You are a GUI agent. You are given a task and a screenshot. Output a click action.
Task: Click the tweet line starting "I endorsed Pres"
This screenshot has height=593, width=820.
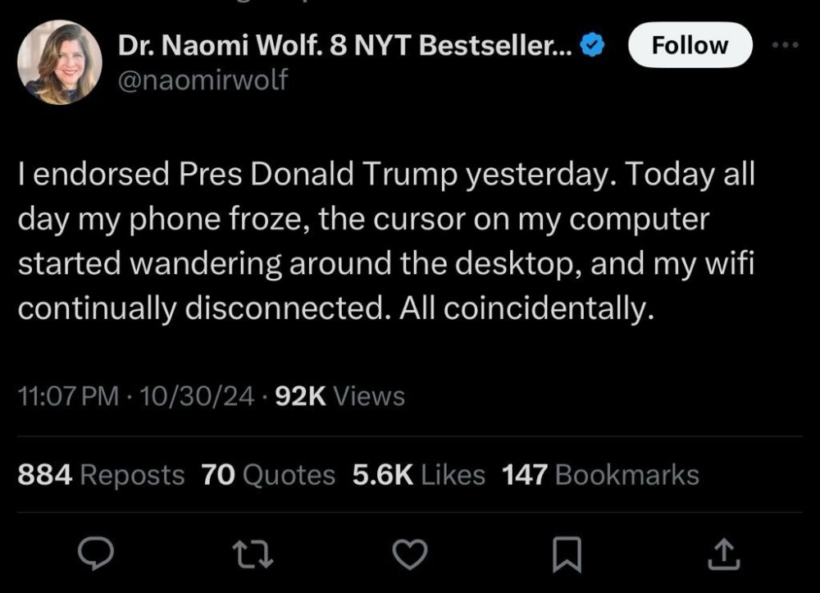(x=385, y=176)
